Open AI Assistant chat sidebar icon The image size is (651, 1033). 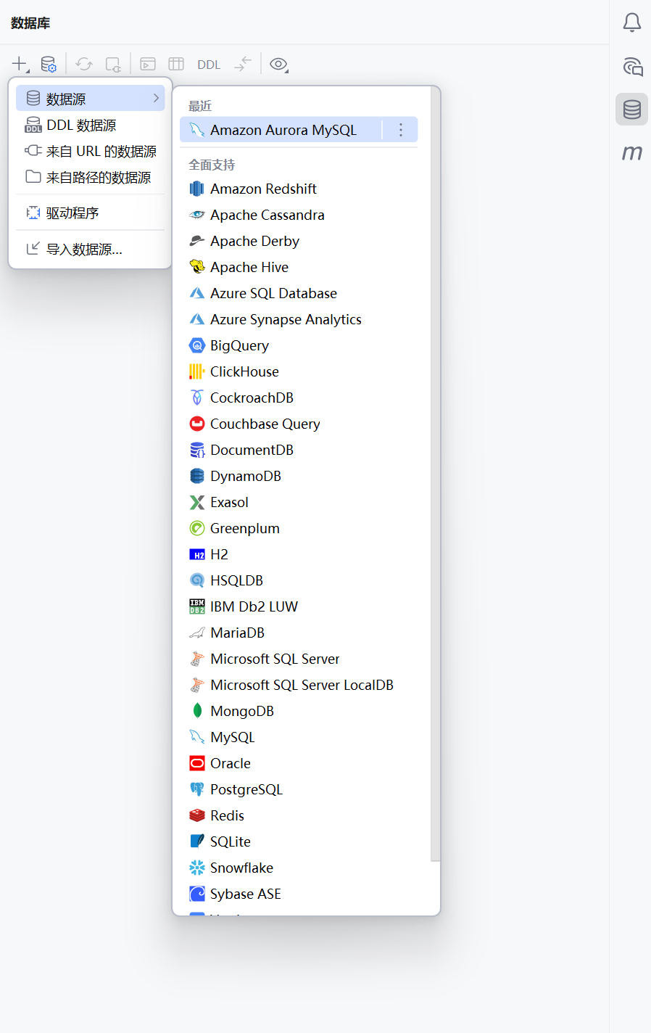point(632,67)
